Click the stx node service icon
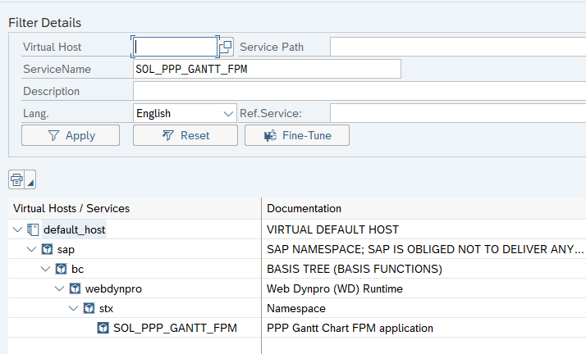Screen dimensions: 586x354 (89, 308)
